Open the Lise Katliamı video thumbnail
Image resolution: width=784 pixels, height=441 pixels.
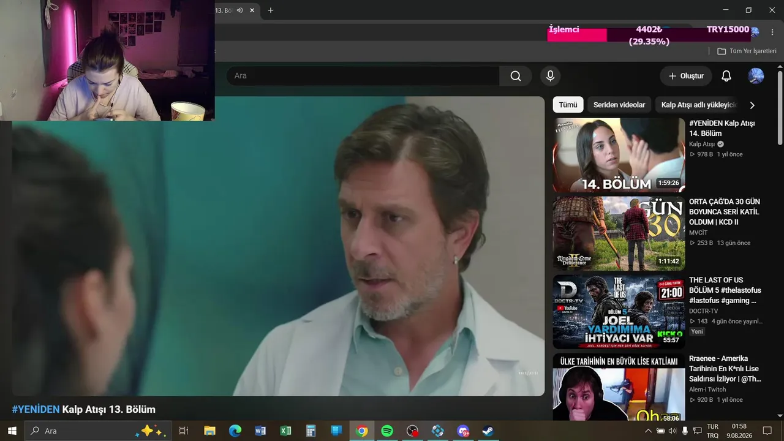[619, 387]
